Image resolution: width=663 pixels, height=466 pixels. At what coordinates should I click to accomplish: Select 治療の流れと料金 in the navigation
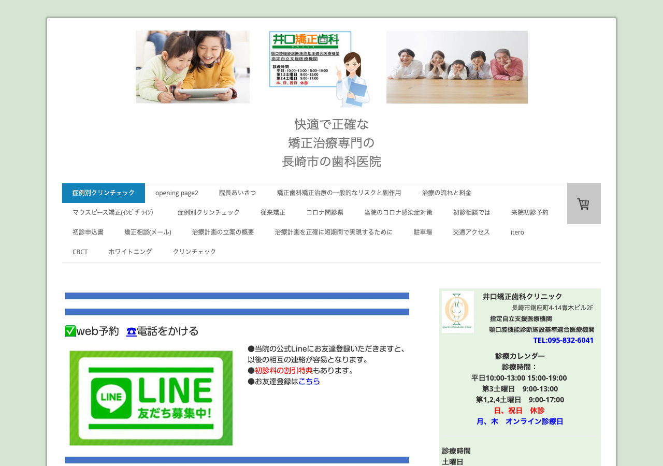point(446,193)
